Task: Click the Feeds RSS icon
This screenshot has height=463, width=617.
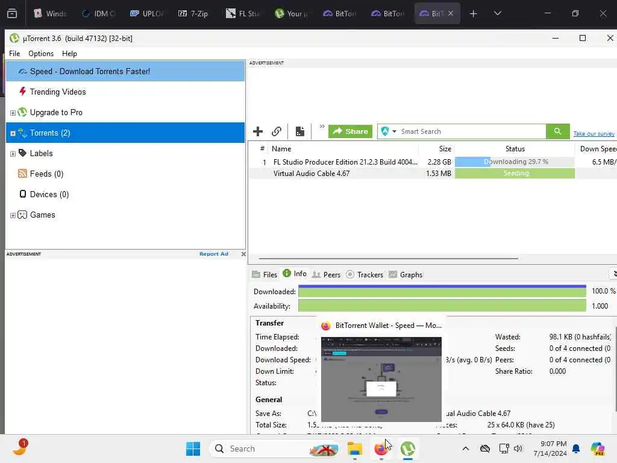Action: 22,174
